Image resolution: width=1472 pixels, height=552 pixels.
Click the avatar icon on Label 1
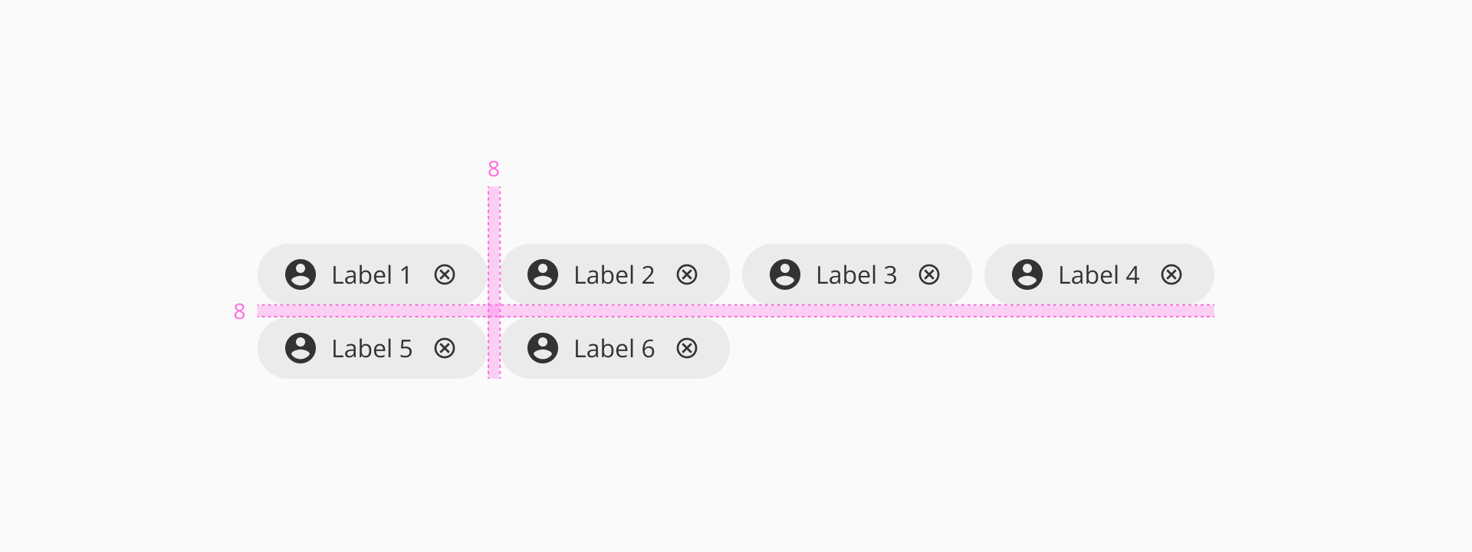[x=301, y=274]
